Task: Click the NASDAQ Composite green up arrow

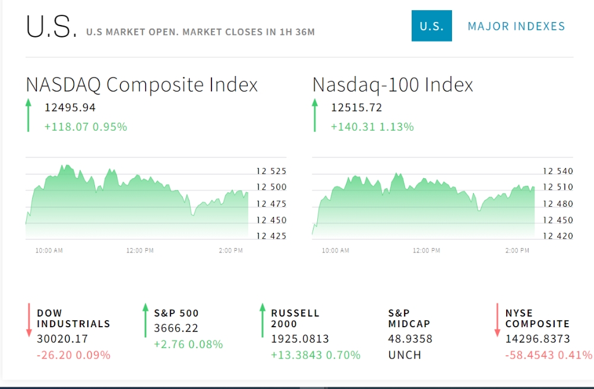Action: (28, 116)
